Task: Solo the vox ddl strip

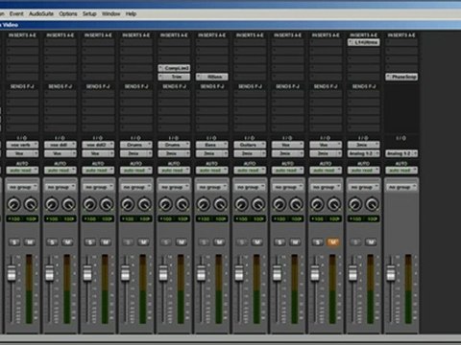Action: click(x=52, y=242)
